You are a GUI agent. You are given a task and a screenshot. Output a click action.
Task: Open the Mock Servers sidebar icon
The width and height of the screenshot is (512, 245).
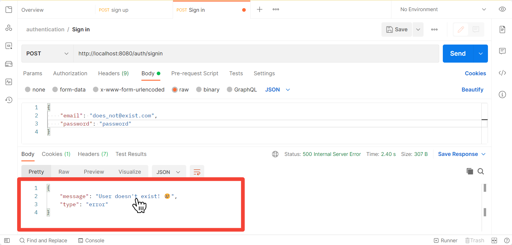coord(9,64)
